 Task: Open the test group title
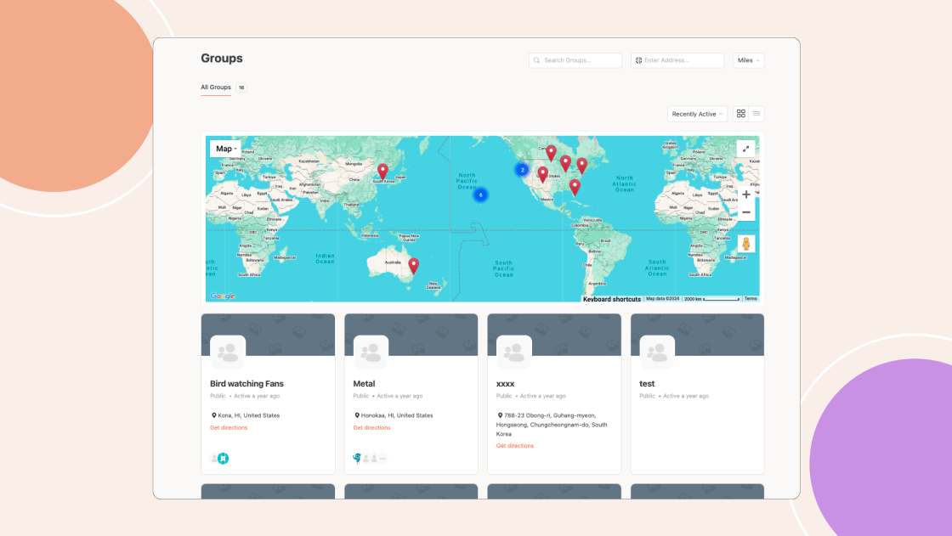647,384
